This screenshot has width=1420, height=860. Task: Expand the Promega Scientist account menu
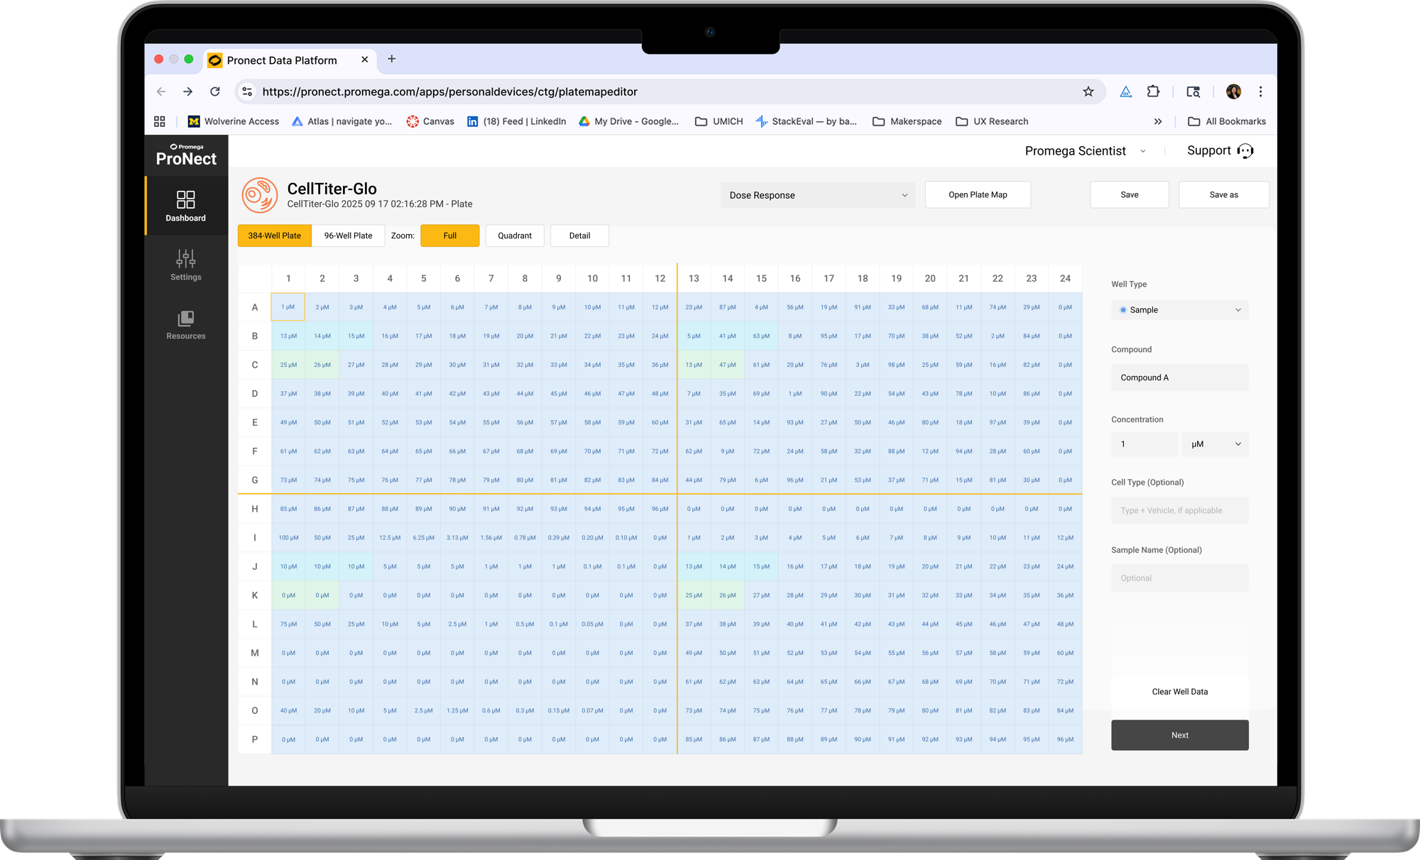point(1085,150)
